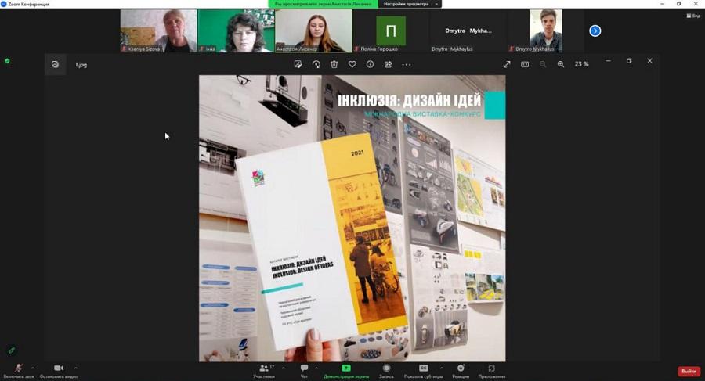This screenshot has height=381, width=705.
Task: Click the Photos app gallery icon
Action: [56, 65]
